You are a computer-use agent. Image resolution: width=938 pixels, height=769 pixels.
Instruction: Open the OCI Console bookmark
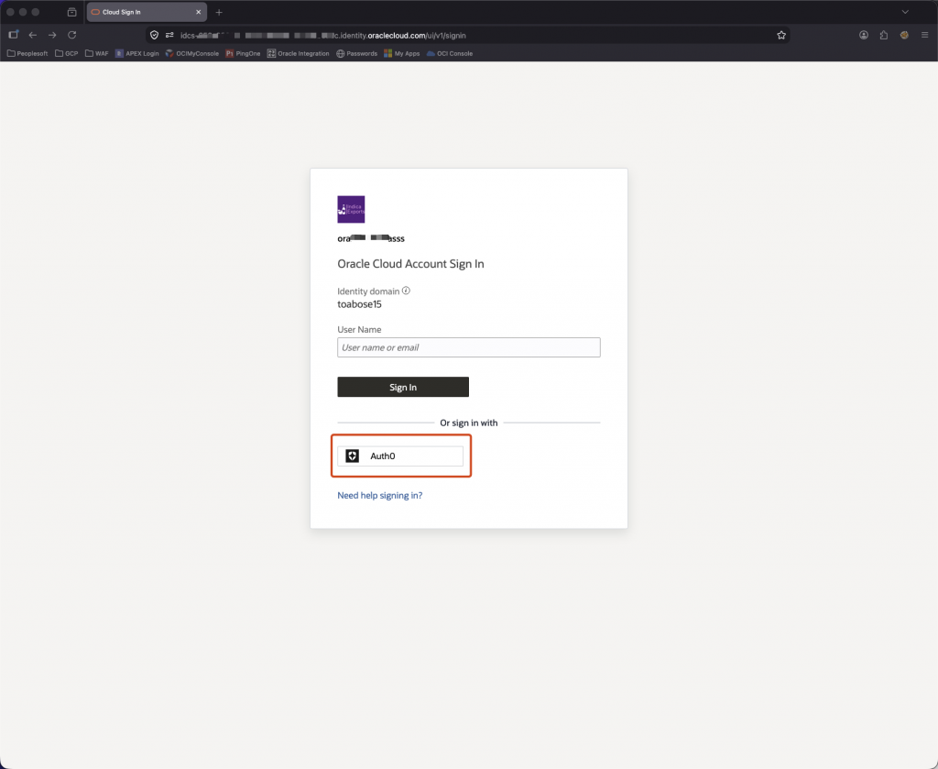click(449, 53)
